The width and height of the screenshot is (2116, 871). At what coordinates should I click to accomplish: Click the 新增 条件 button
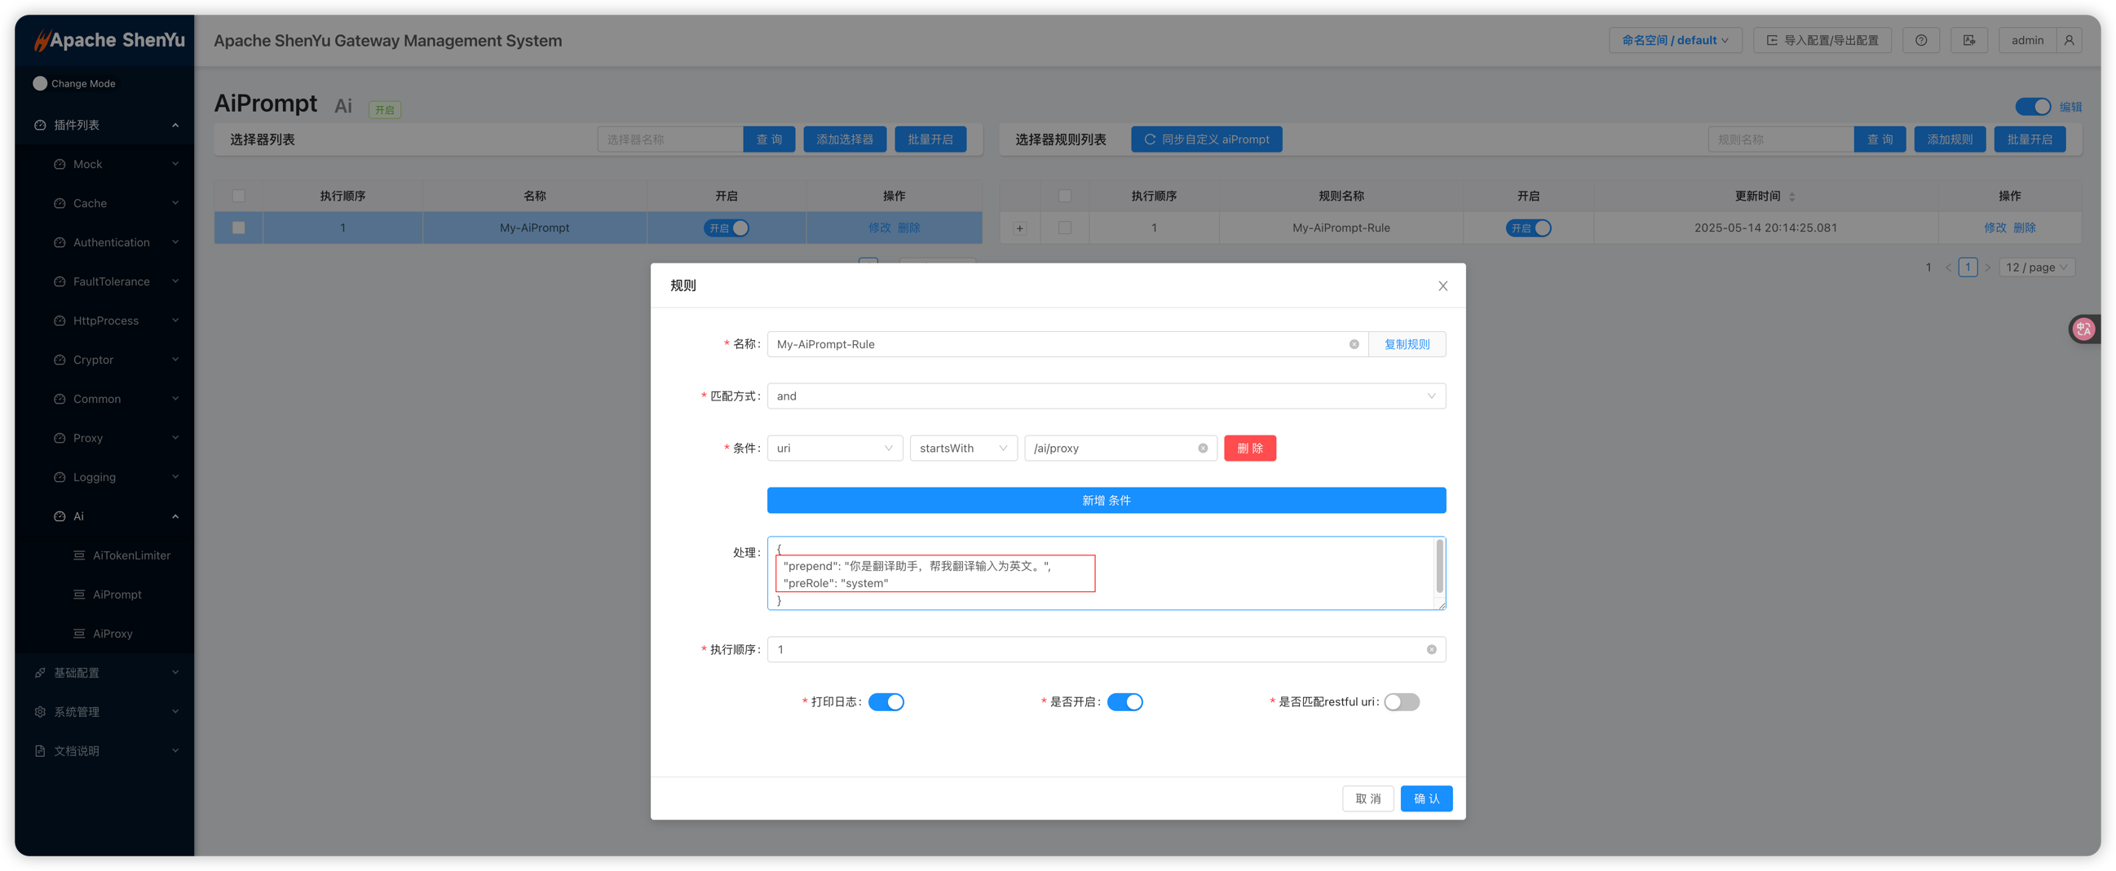click(1107, 501)
